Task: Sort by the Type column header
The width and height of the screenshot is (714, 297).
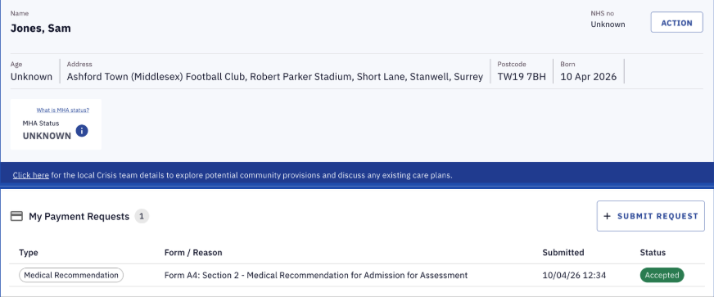Action: 28,253
